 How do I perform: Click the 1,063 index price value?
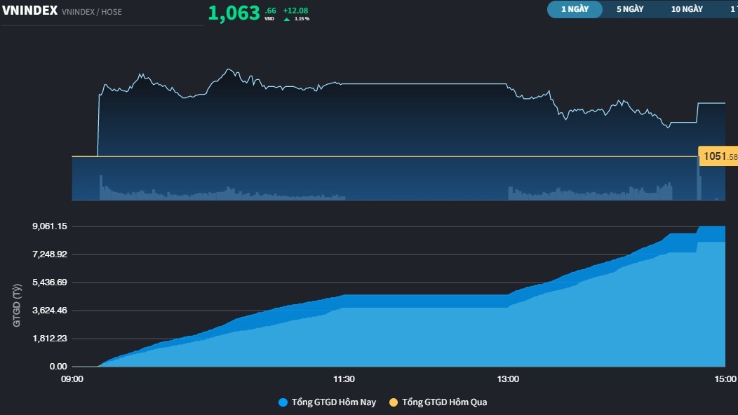[x=234, y=13]
